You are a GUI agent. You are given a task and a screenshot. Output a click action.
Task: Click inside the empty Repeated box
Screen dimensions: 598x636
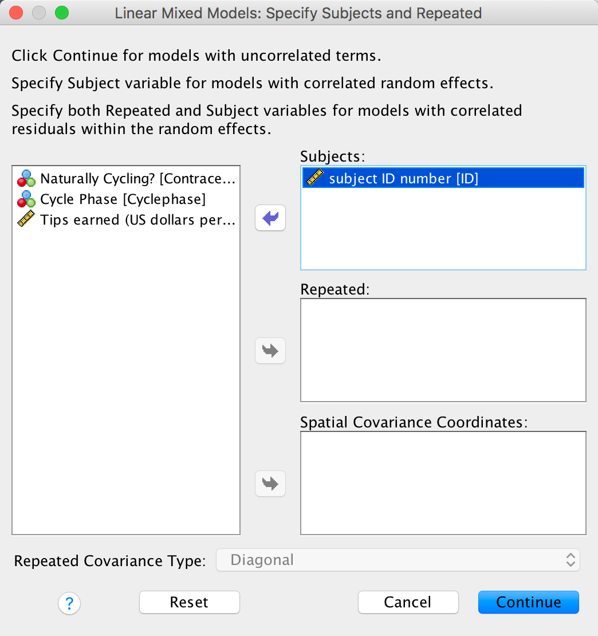[x=443, y=350]
